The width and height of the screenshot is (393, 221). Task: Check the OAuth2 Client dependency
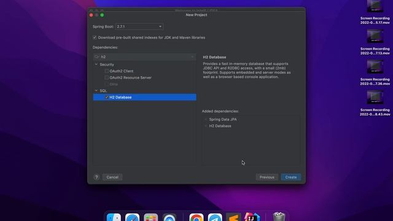[x=107, y=71]
